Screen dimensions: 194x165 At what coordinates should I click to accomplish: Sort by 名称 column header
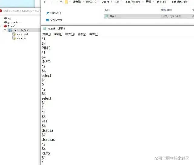pos(107,10)
